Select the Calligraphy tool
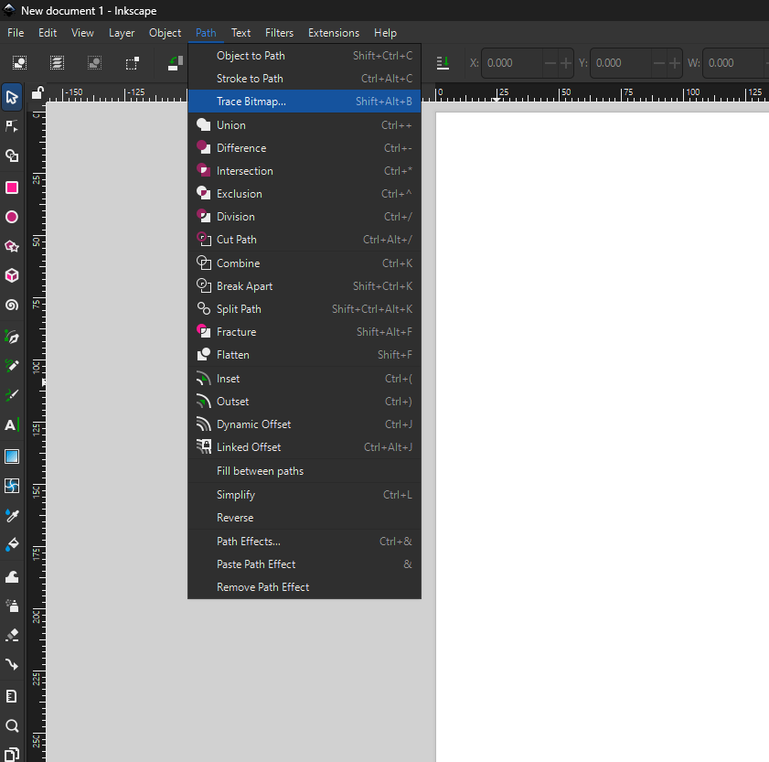This screenshot has height=762, width=769. [12, 395]
